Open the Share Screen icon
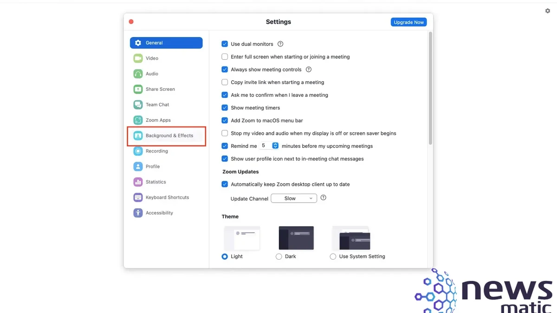 [138, 89]
